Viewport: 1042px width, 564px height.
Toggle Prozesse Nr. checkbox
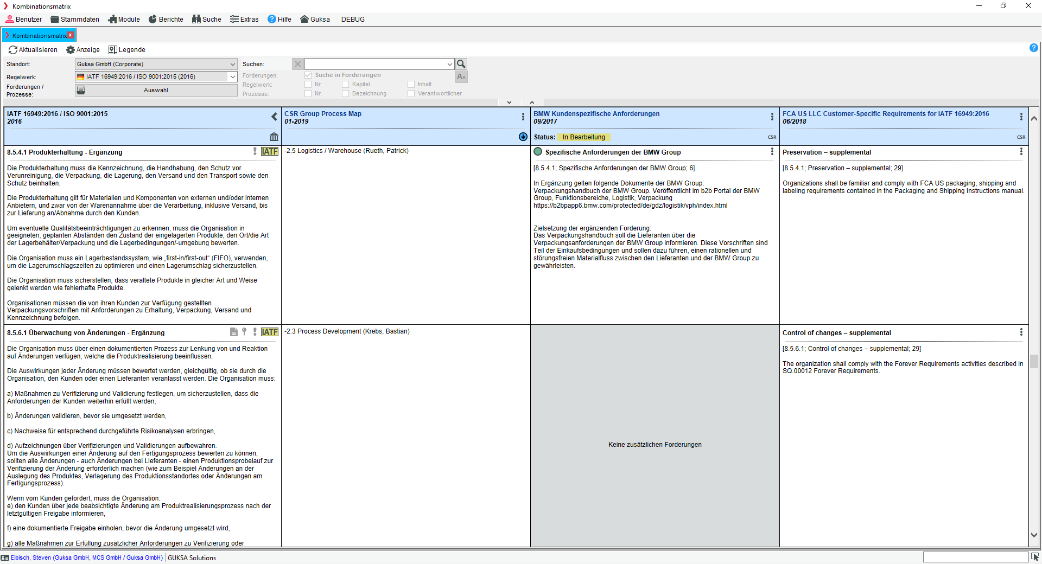308,93
